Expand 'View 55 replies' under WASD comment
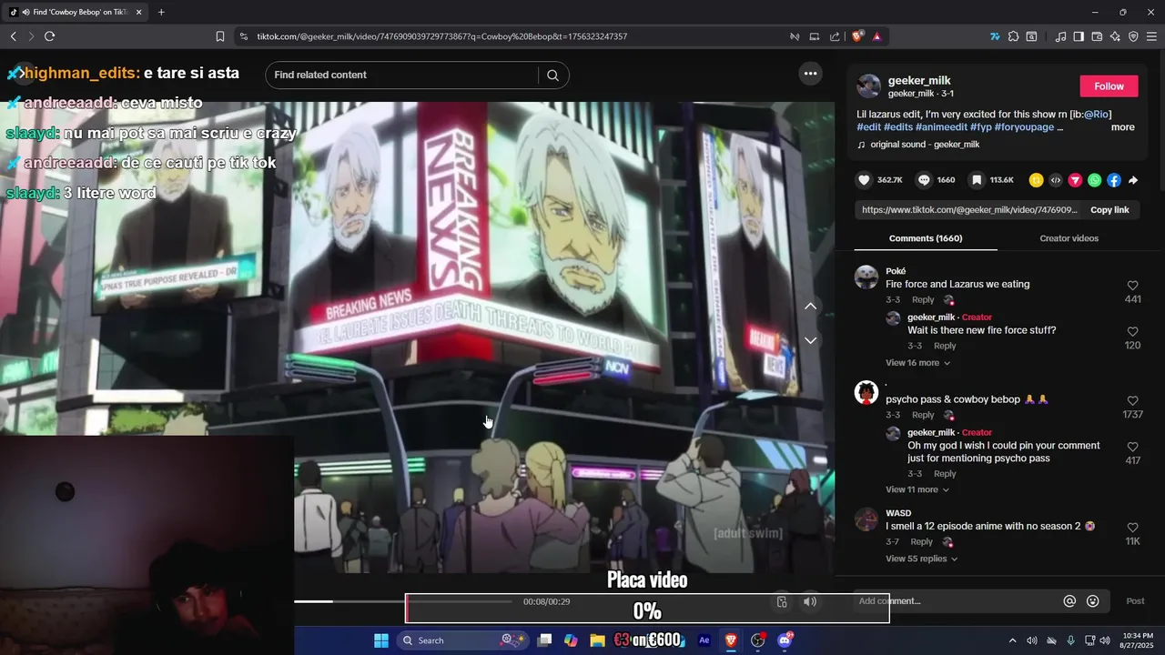 921,559
